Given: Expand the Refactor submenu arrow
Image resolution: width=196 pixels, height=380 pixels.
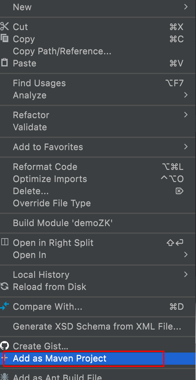Looking at the screenshot, I should tap(186, 115).
